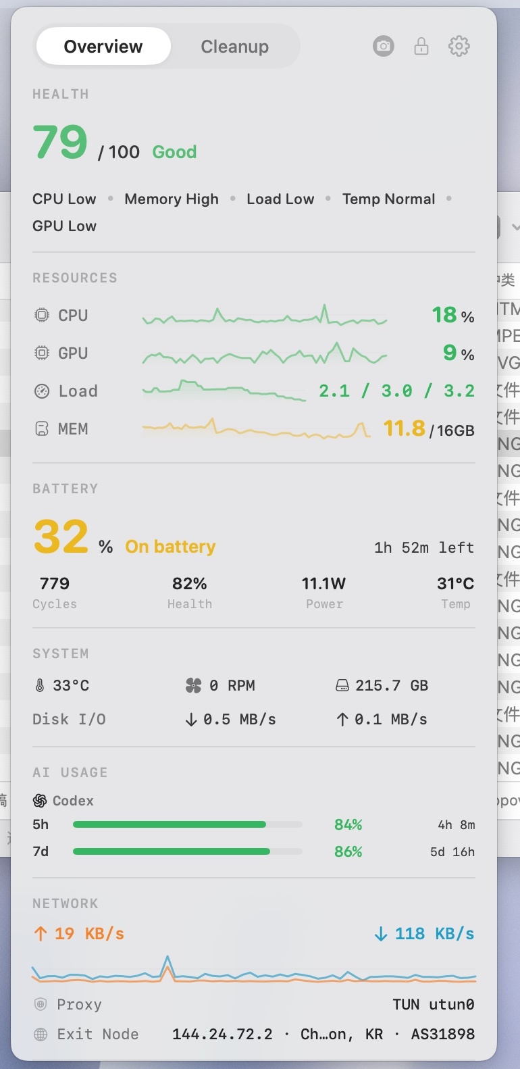Click the lock icon in header
The width and height of the screenshot is (520, 1069).
tap(421, 46)
